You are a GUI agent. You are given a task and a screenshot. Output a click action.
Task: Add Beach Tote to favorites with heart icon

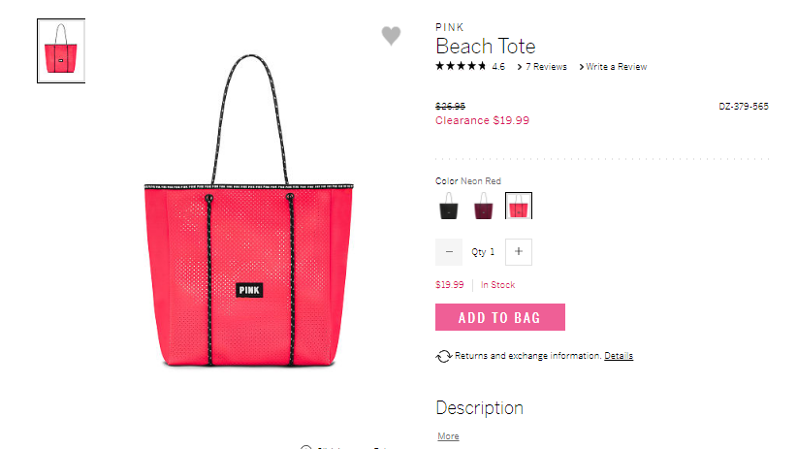click(x=391, y=36)
